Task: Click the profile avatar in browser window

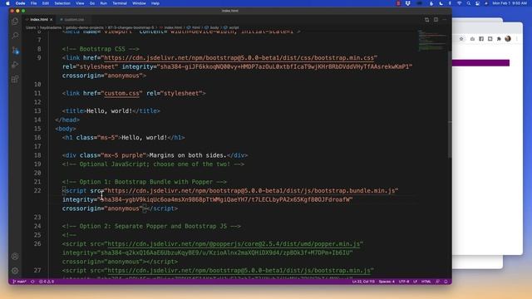Action: tap(508, 39)
